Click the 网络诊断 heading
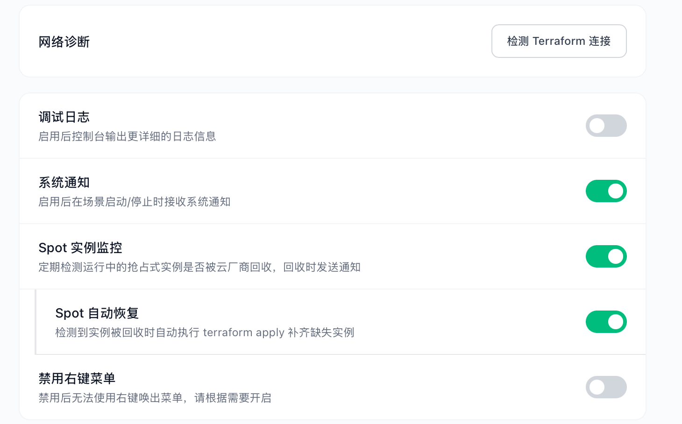The image size is (682, 424). [64, 42]
